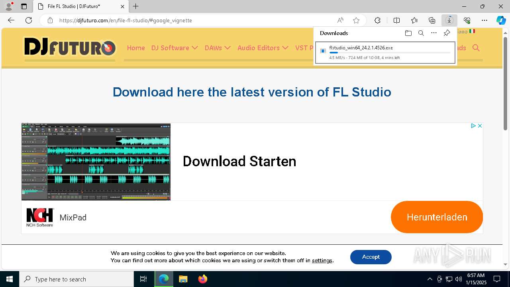The height and width of the screenshot is (287, 510).
Task: Click the MixPad screenshot thumbnail
Action: click(x=96, y=162)
